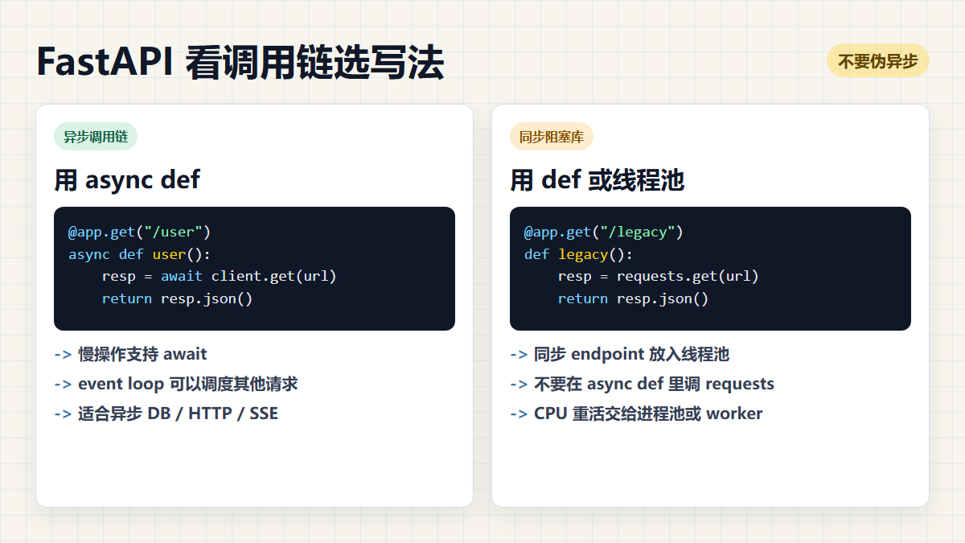Click the code line @app.get("/legacy")
The height and width of the screenshot is (543, 965).
click(603, 232)
